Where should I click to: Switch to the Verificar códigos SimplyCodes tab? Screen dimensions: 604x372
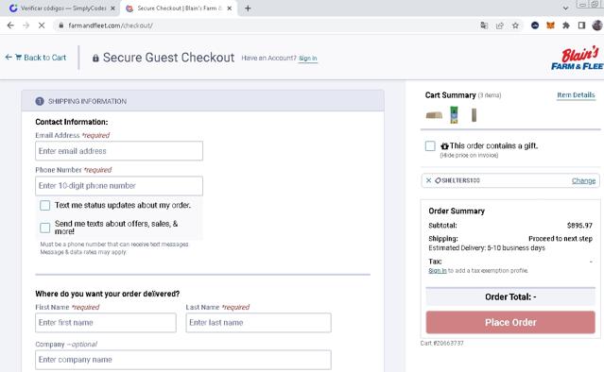61,8
